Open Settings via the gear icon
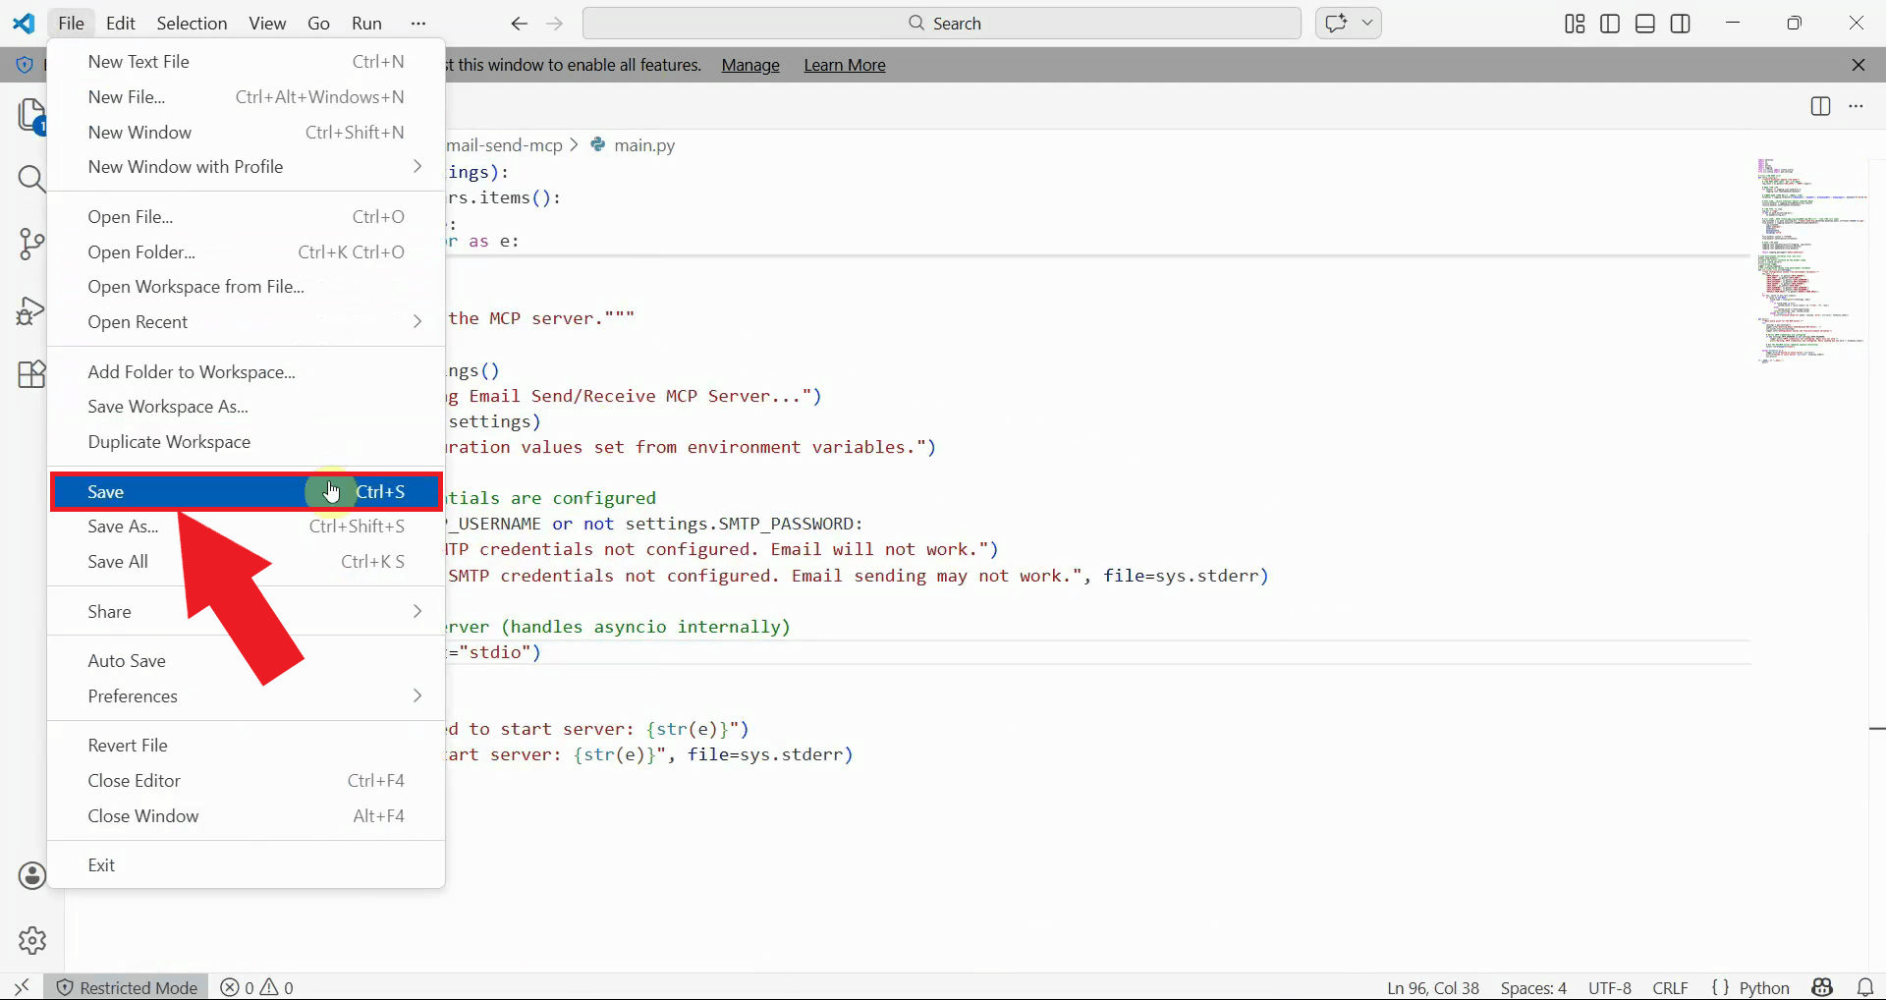The height and width of the screenshot is (1000, 1886). click(32, 940)
